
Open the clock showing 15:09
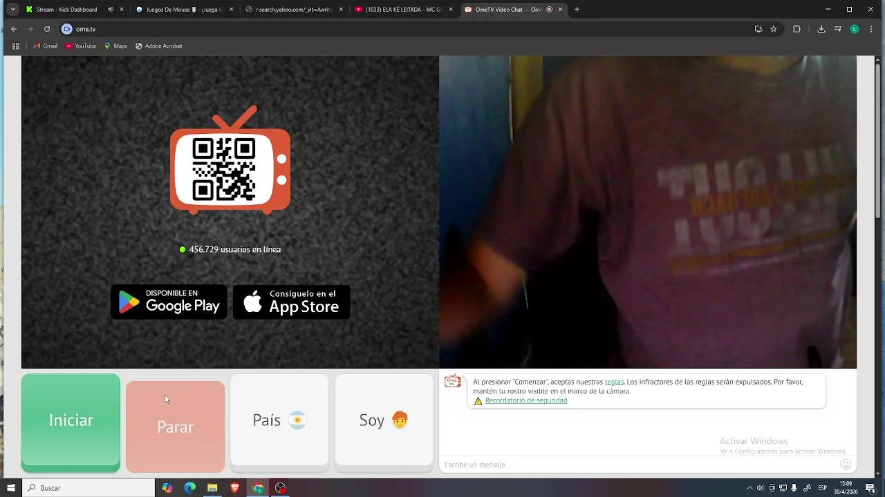point(846,488)
